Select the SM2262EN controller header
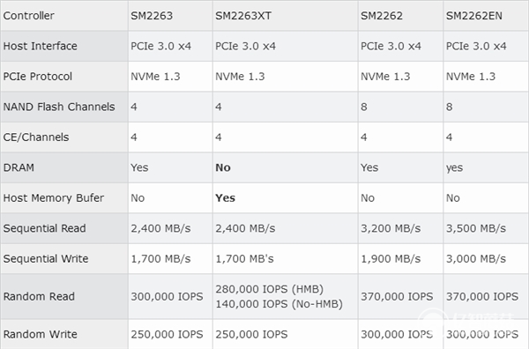The image size is (529, 349). (474, 16)
